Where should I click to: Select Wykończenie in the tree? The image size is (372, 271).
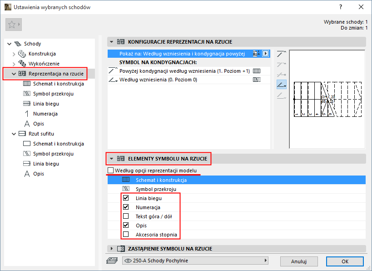click(x=44, y=64)
